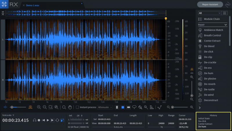Image resolution: width=232 pixels, height=131 pixels.
Task: Rewind to the start
Action: (43, 120)
